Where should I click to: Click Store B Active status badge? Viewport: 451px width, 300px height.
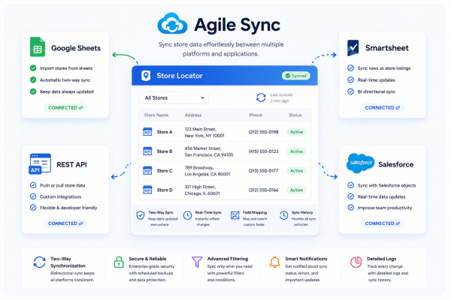(x=296, y=151)
